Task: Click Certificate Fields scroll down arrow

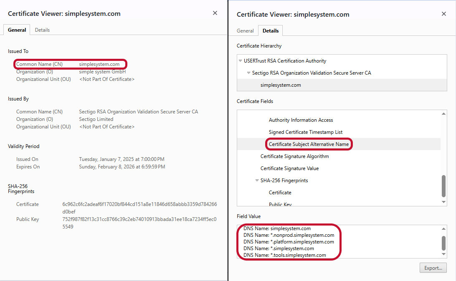Action: tap(443, 202)
